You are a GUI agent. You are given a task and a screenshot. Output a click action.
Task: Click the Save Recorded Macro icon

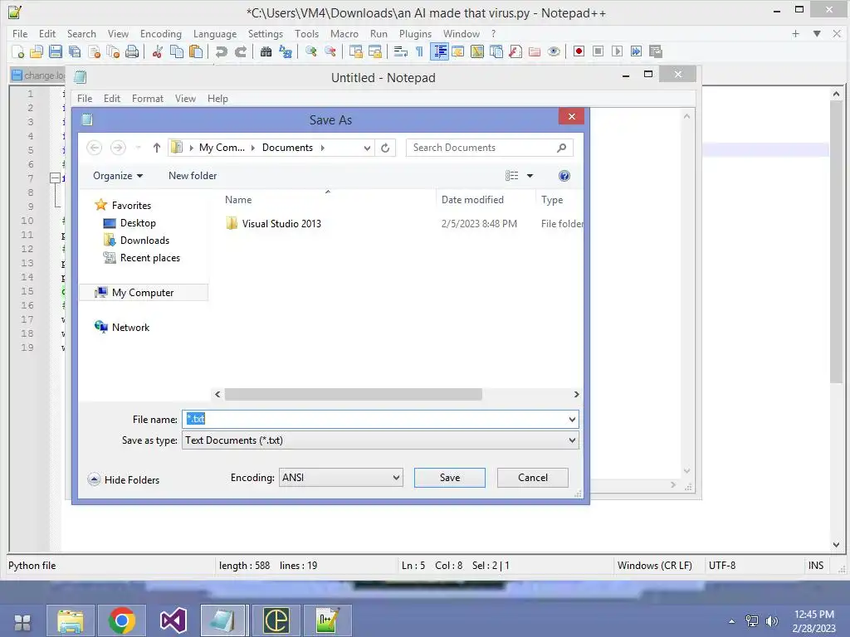(656, 51)
